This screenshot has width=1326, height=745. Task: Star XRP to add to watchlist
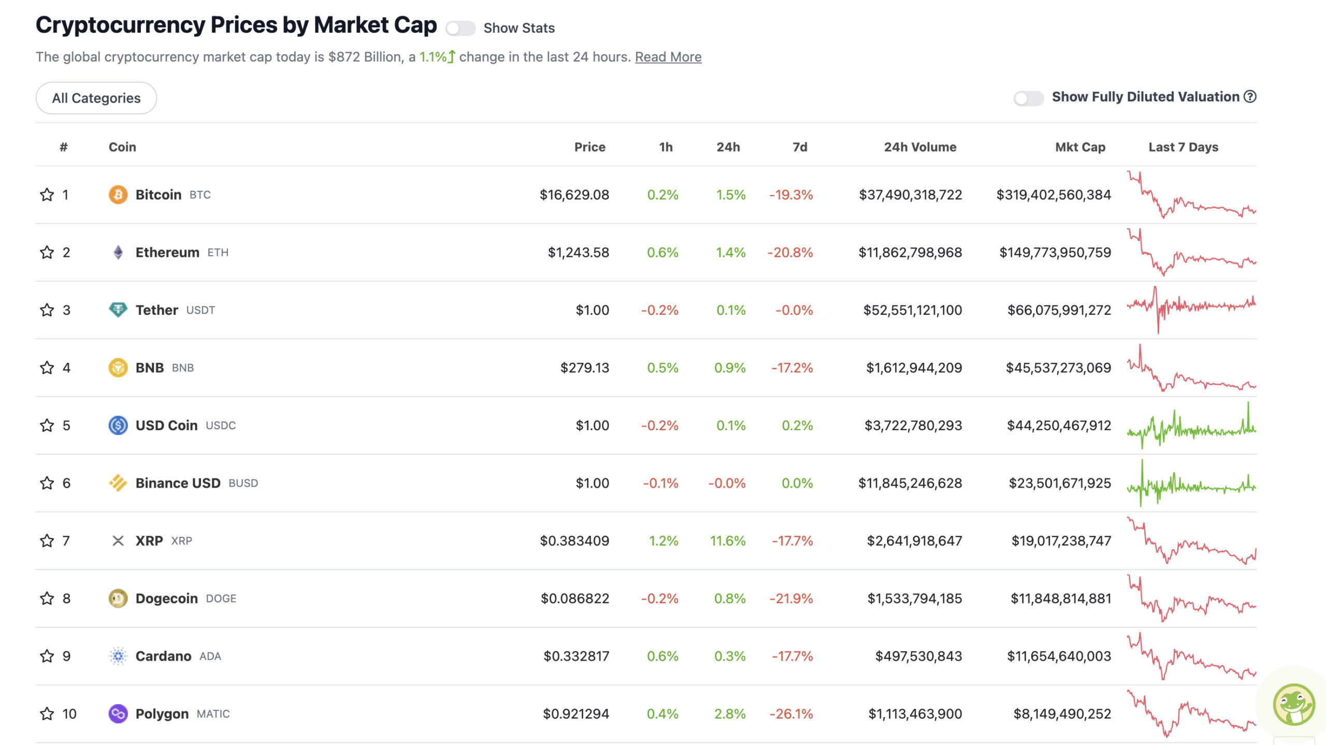[x=47, y=541]
